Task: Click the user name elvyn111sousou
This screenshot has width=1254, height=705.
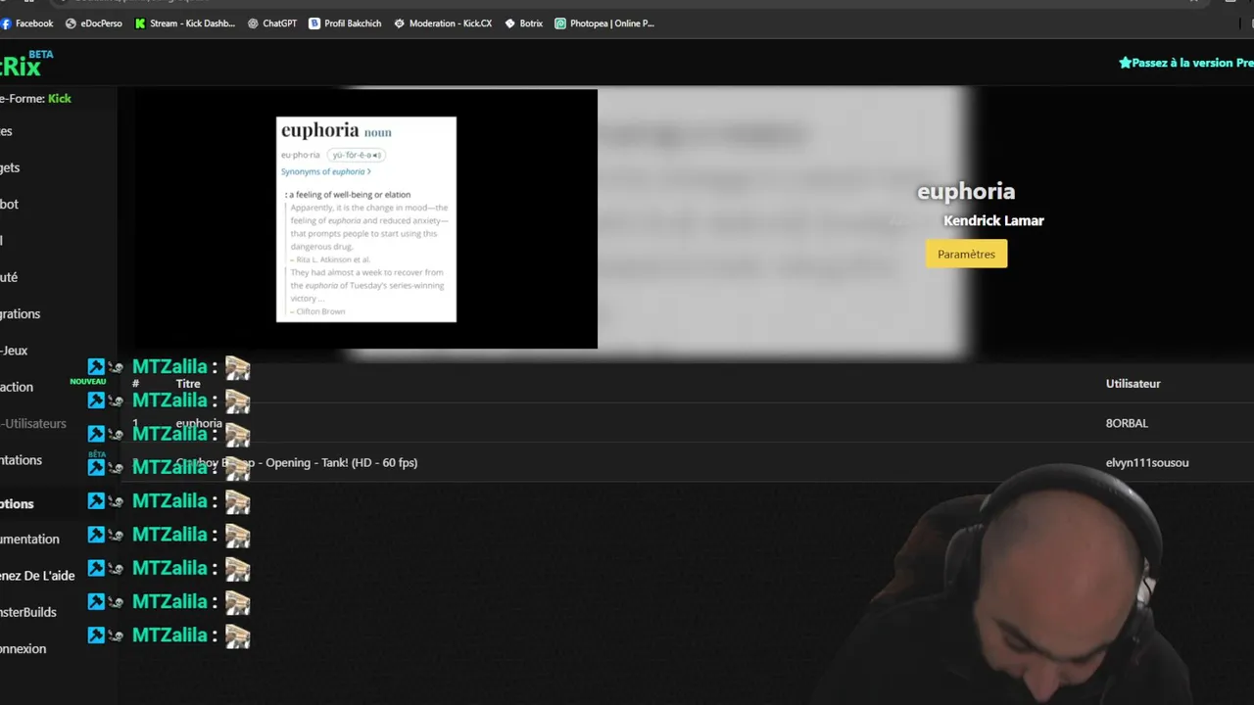Action: (x=1147, y=462)
